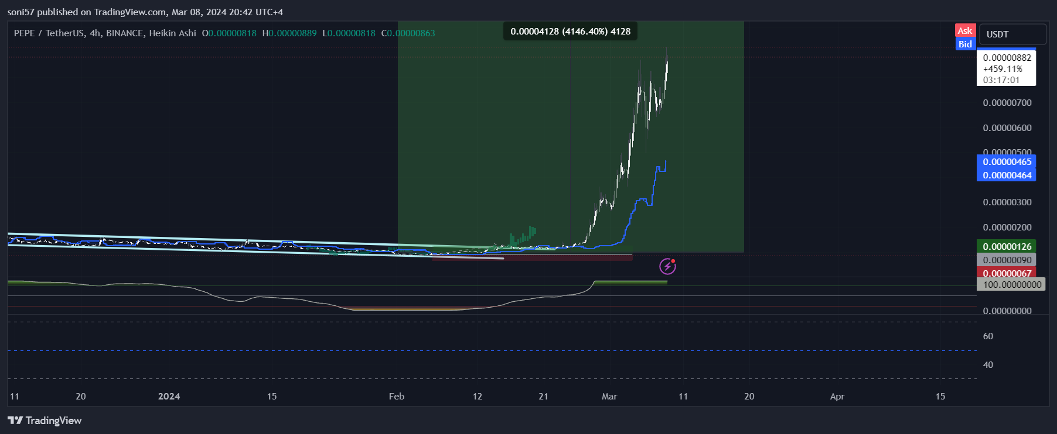The height and width of the screenshot is (434, 1057).
Task: Click current price label 0.00000882
Action: tap(1007, 57)
